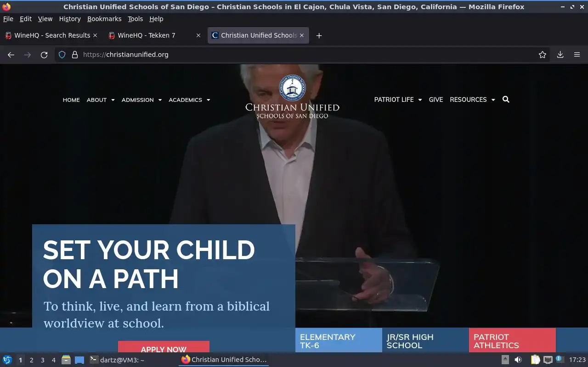
Task: Open the File menu
Action: (8, 19)
